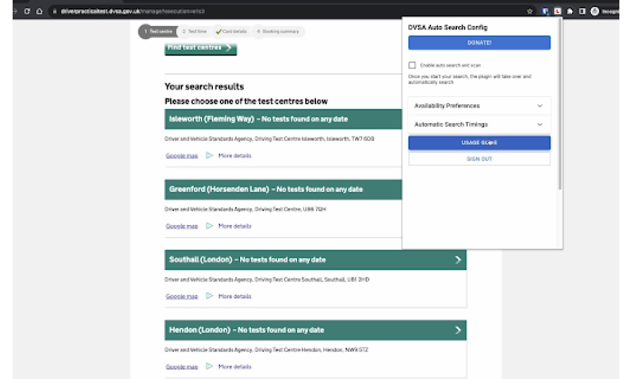632x379 pixels.
Task: Click the SIGN OUT button
Action: pyautogui.click(x=479, y=159)
